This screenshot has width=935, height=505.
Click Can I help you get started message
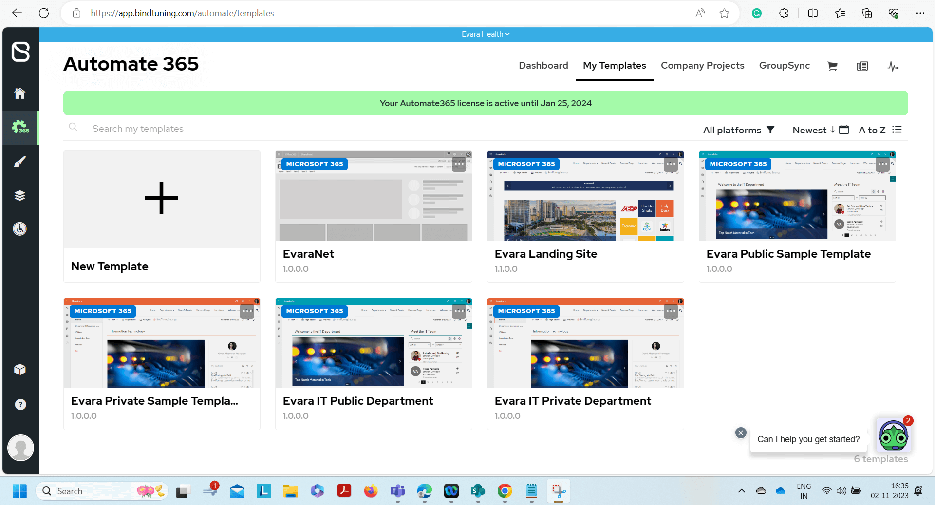[x=808, y=439]
